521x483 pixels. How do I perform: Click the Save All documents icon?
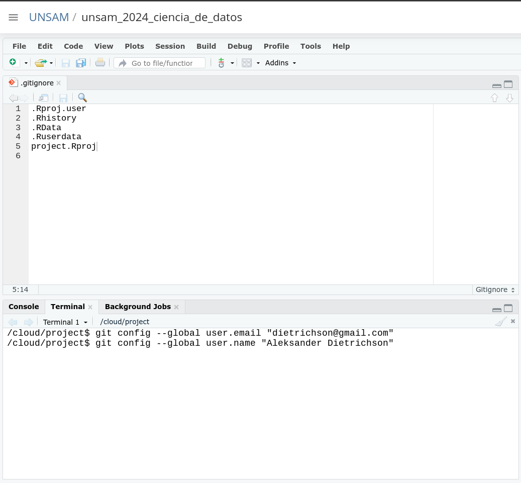[81, 63]
